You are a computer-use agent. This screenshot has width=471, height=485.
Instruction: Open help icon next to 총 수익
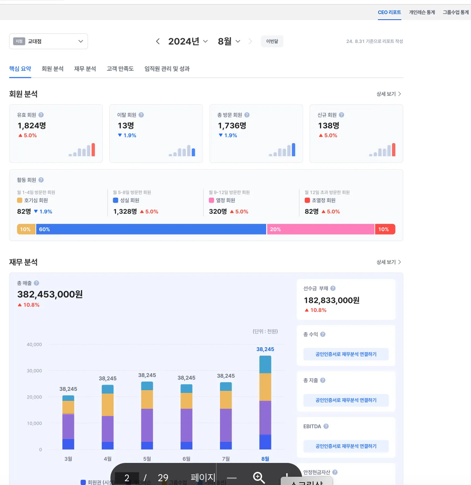pyautogui.click(x=323, y=334)
